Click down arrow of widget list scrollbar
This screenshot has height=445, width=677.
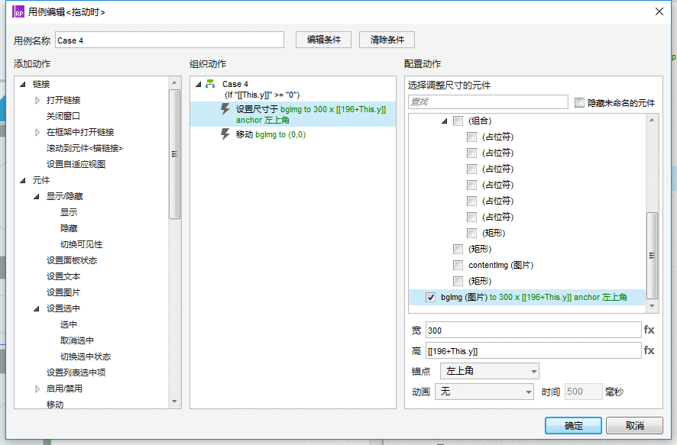coord(652,306)
